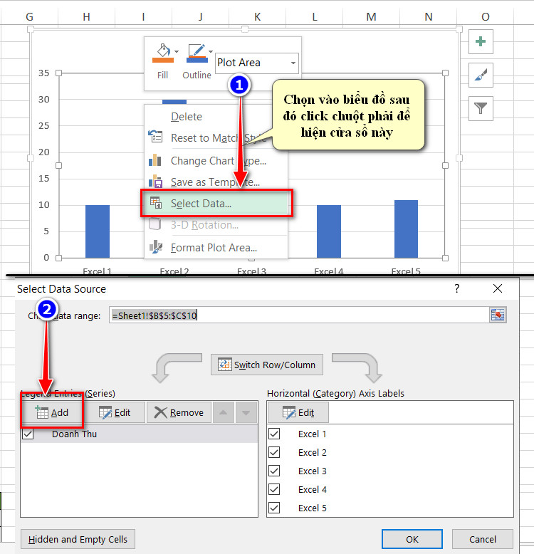This screenshot has height=554, width=534.
Task: Click the blue bar above Excel 1
Action: (x=98, y=231)
